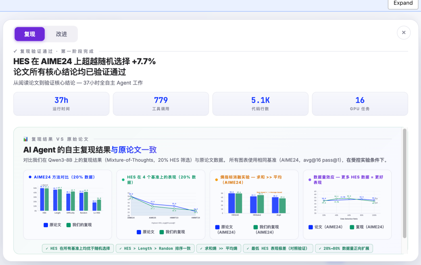
Task: Click the 37h 运行时间 stat card
Action: pos(61,104)
